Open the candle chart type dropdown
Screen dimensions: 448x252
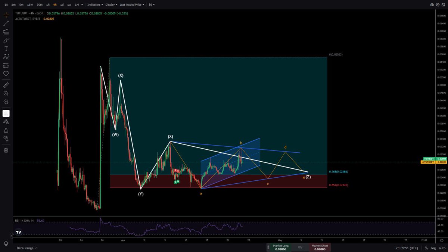(152, 5)
